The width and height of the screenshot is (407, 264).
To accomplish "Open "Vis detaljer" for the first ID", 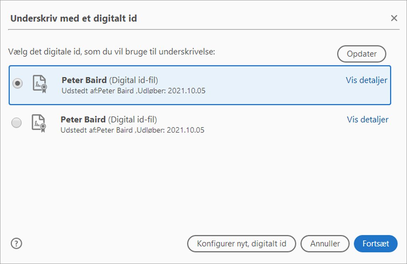I will point(367,81).
